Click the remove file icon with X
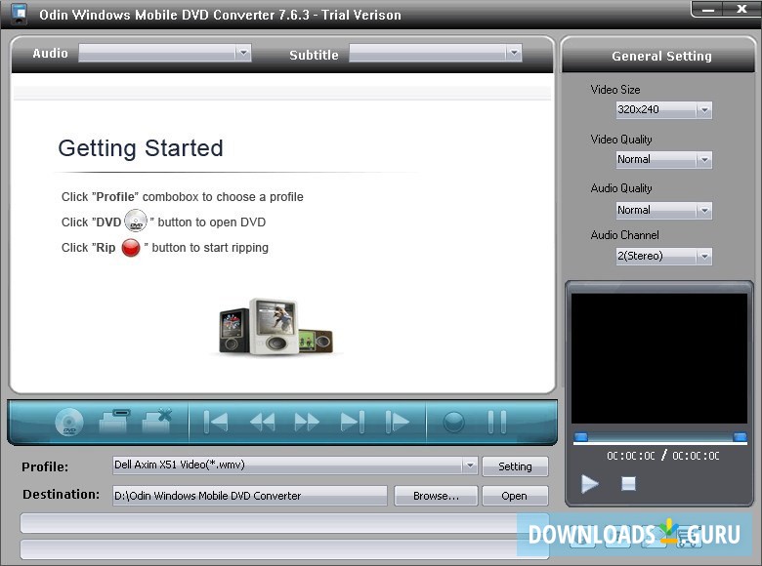762x566 pixels. (157, 421)
